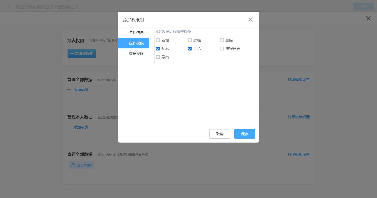This screenshot has height=198, width=377.
Task: Enable the 流程日志 checkbox
Action: tap(222, 49)
